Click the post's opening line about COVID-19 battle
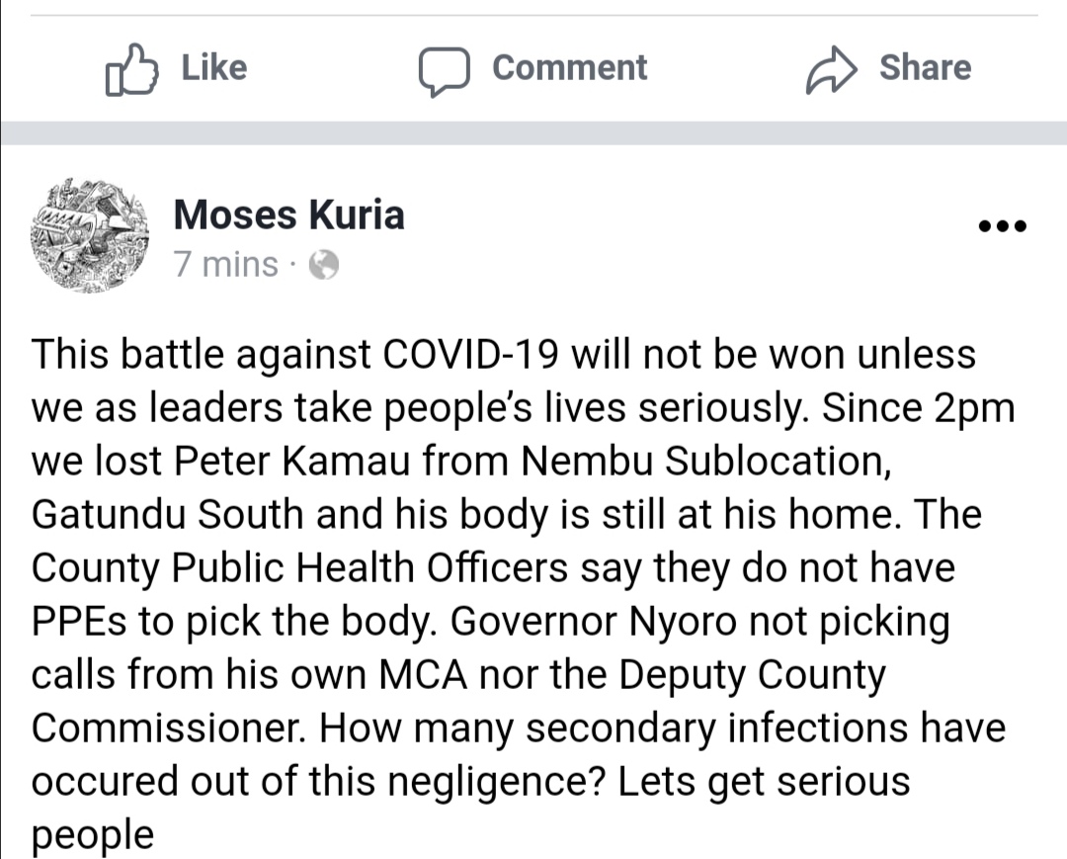The image size is (1067, 859). 504,355
